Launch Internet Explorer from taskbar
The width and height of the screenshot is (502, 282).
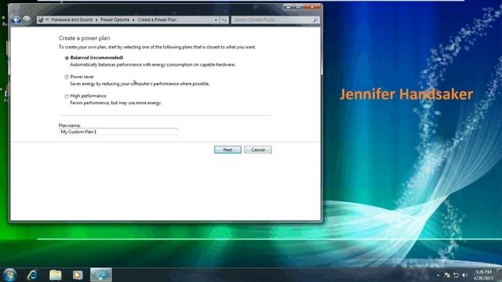(x=33, y=275)
